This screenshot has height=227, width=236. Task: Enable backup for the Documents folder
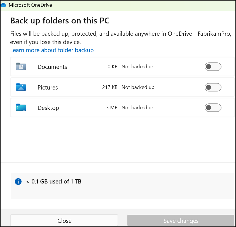coord(213,66)
